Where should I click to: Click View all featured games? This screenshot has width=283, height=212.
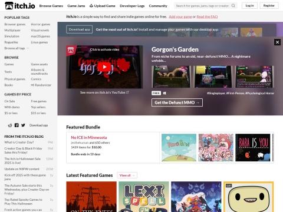(x=127, y=175)
